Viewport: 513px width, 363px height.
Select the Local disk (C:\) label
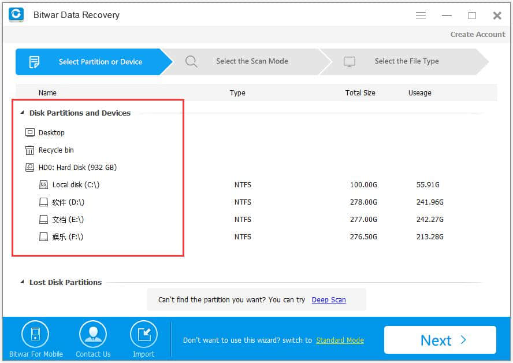[76, 184]
